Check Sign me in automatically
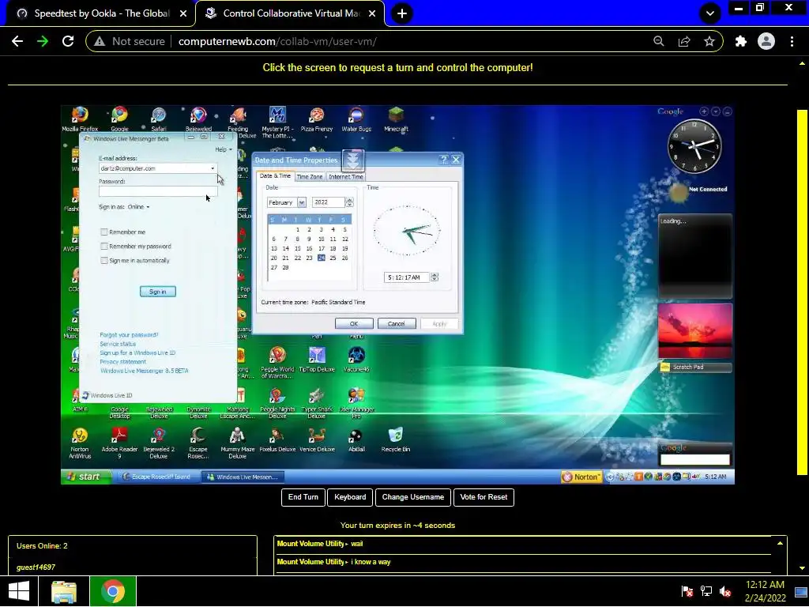Viewport: 809px width, 607px height. (104, 261)
